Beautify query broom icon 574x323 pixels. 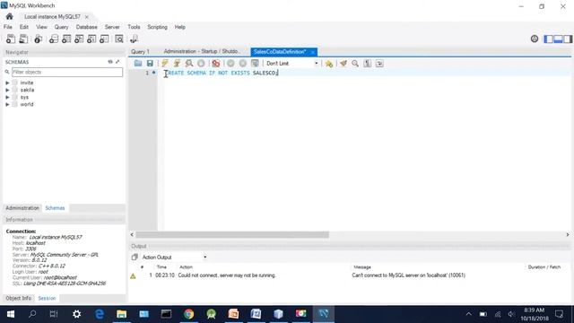pyautogui.click(x=344, y=64)
